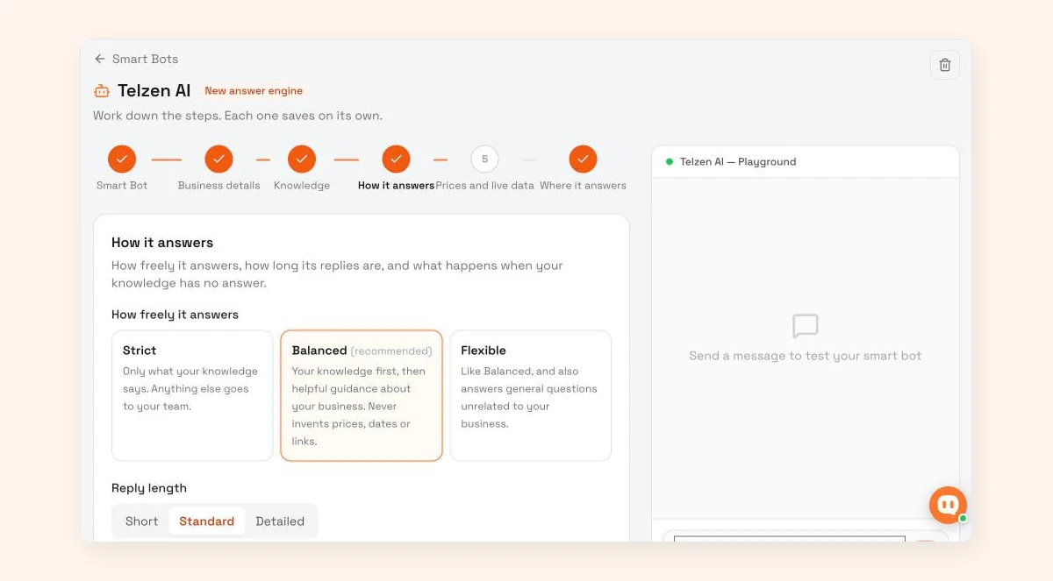Click the Smart Bots breadcrumb link
The width and height of the screenshot is (1053, 581).
tap(146, 59)
